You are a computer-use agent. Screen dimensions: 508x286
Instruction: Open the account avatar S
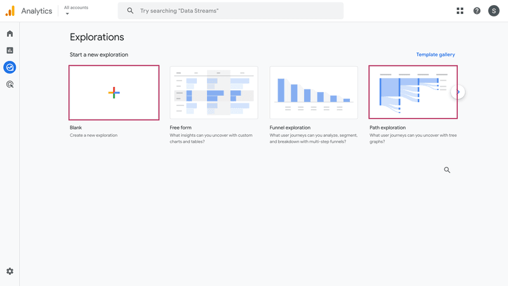pos(493,11)
